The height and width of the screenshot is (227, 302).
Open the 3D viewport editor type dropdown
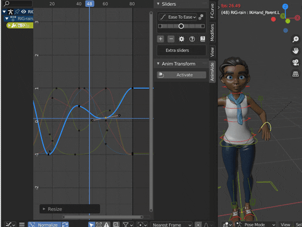[x=227, y=224]
